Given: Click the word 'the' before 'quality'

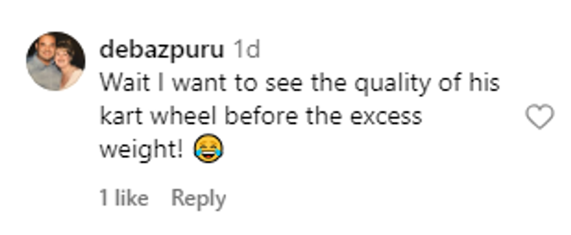Looking at the screenshot, I should [x=328, y=83].
